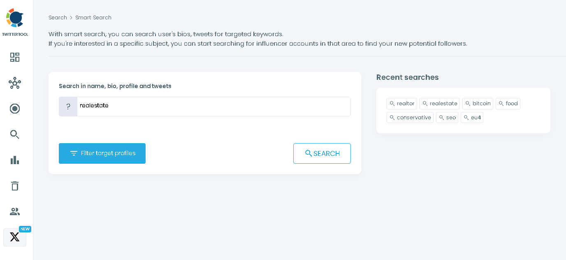View statistics via bar chart icon
The height and width of the screenshot is (260, 566).
pos(15,160)
